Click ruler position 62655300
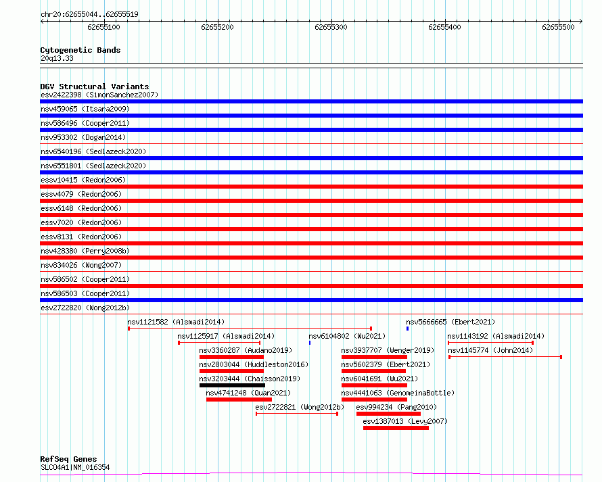 coord(331,27)
